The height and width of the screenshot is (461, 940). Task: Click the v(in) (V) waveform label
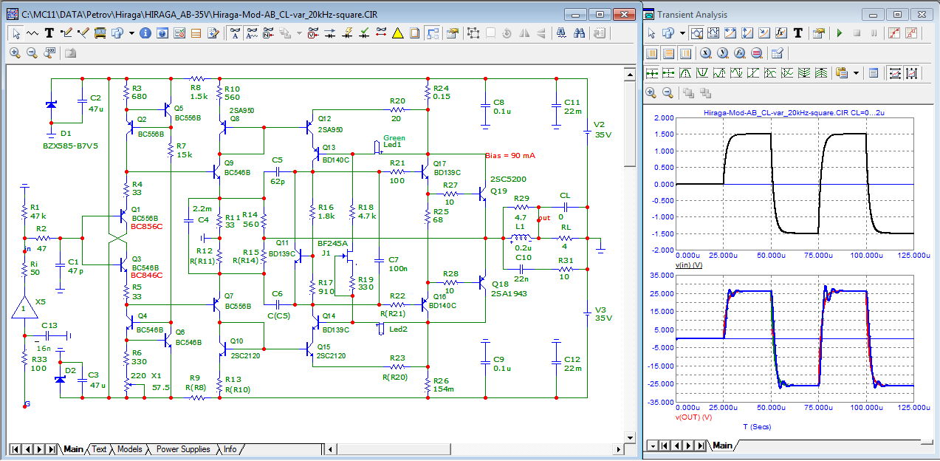[x=688, y=264]
